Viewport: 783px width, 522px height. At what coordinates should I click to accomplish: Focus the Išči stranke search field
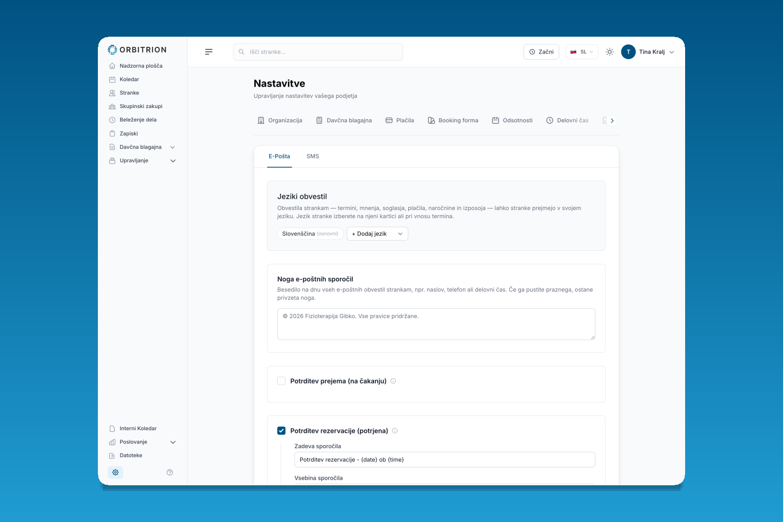[318, 51]
